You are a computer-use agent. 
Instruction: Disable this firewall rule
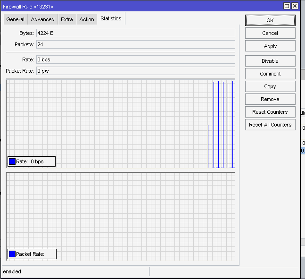point(270,61)
